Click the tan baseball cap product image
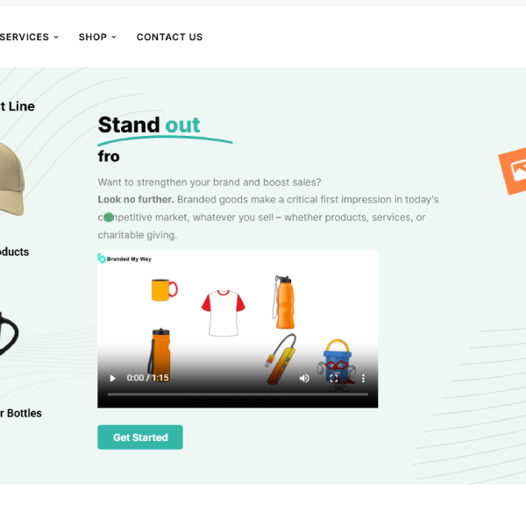526x526 pixels. point(11,179)
